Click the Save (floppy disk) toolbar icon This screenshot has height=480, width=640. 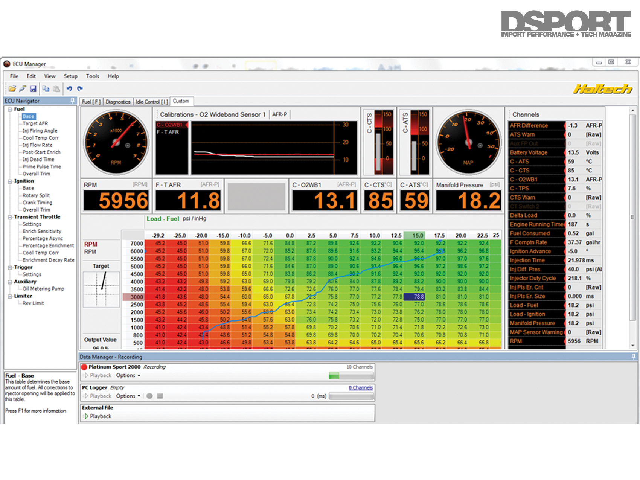click(x=33, y=89)
